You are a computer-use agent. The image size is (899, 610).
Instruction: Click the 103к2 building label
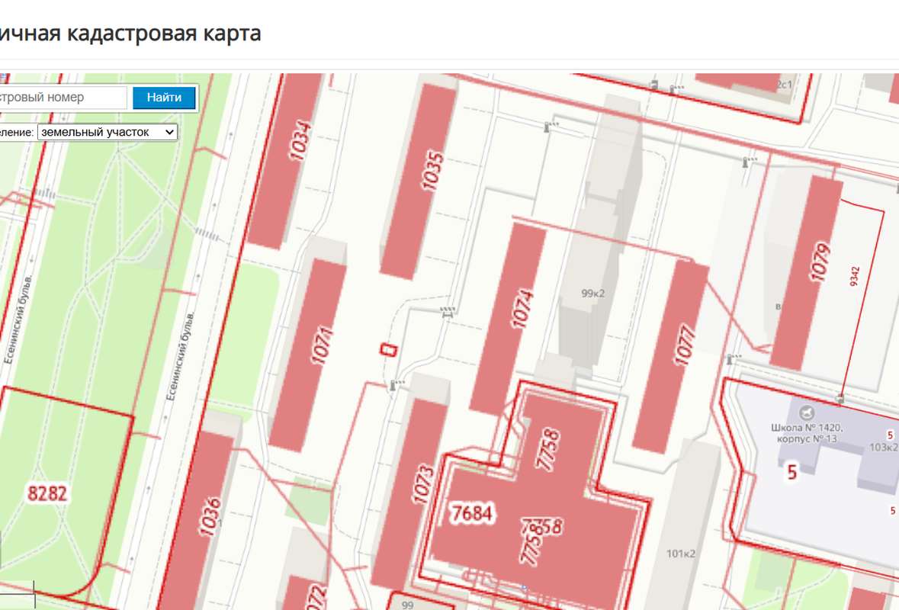pyautogui.click(x=884, y=447)
